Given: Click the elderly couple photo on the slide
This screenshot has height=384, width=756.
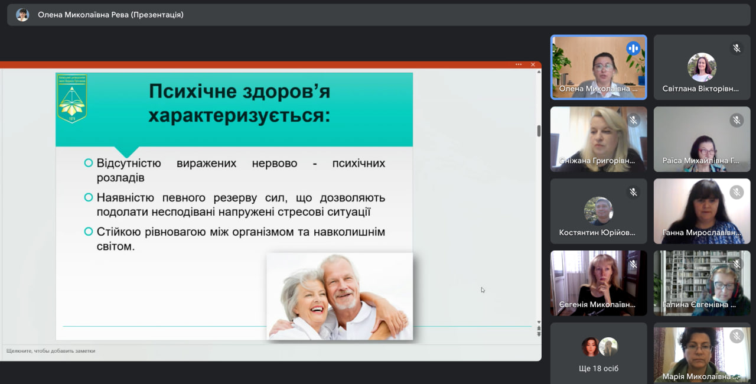Looking at the screenshot, I should [x=340, y=297].
